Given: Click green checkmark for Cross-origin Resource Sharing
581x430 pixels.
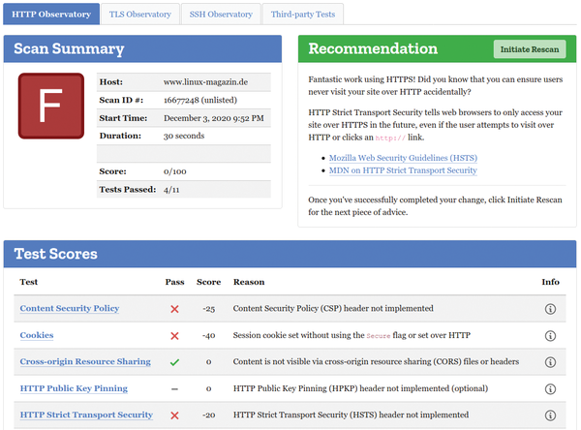Looking at the screenshot, I should pyautogui.click(x=174, y=362).
